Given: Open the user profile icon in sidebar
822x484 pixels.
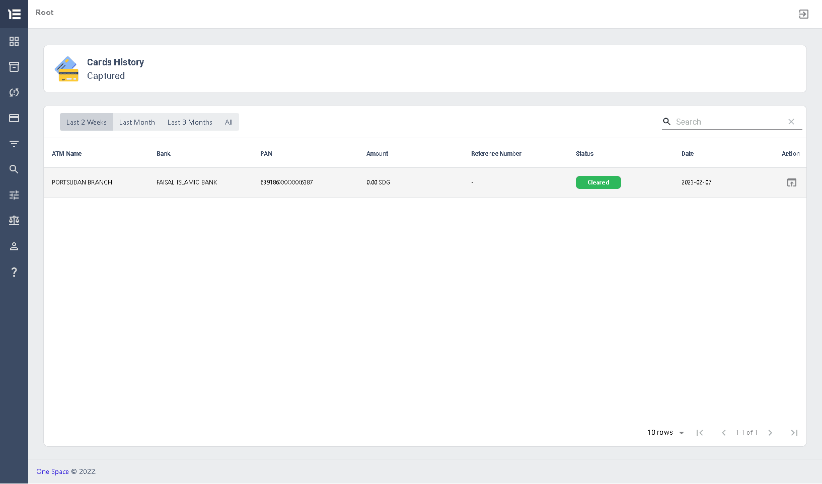Looking at the screenshot, I should pos(14,246).
